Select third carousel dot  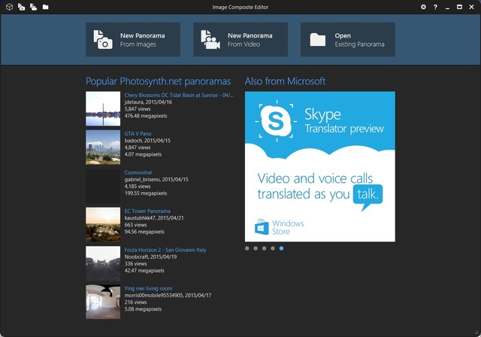pos(264,248)
